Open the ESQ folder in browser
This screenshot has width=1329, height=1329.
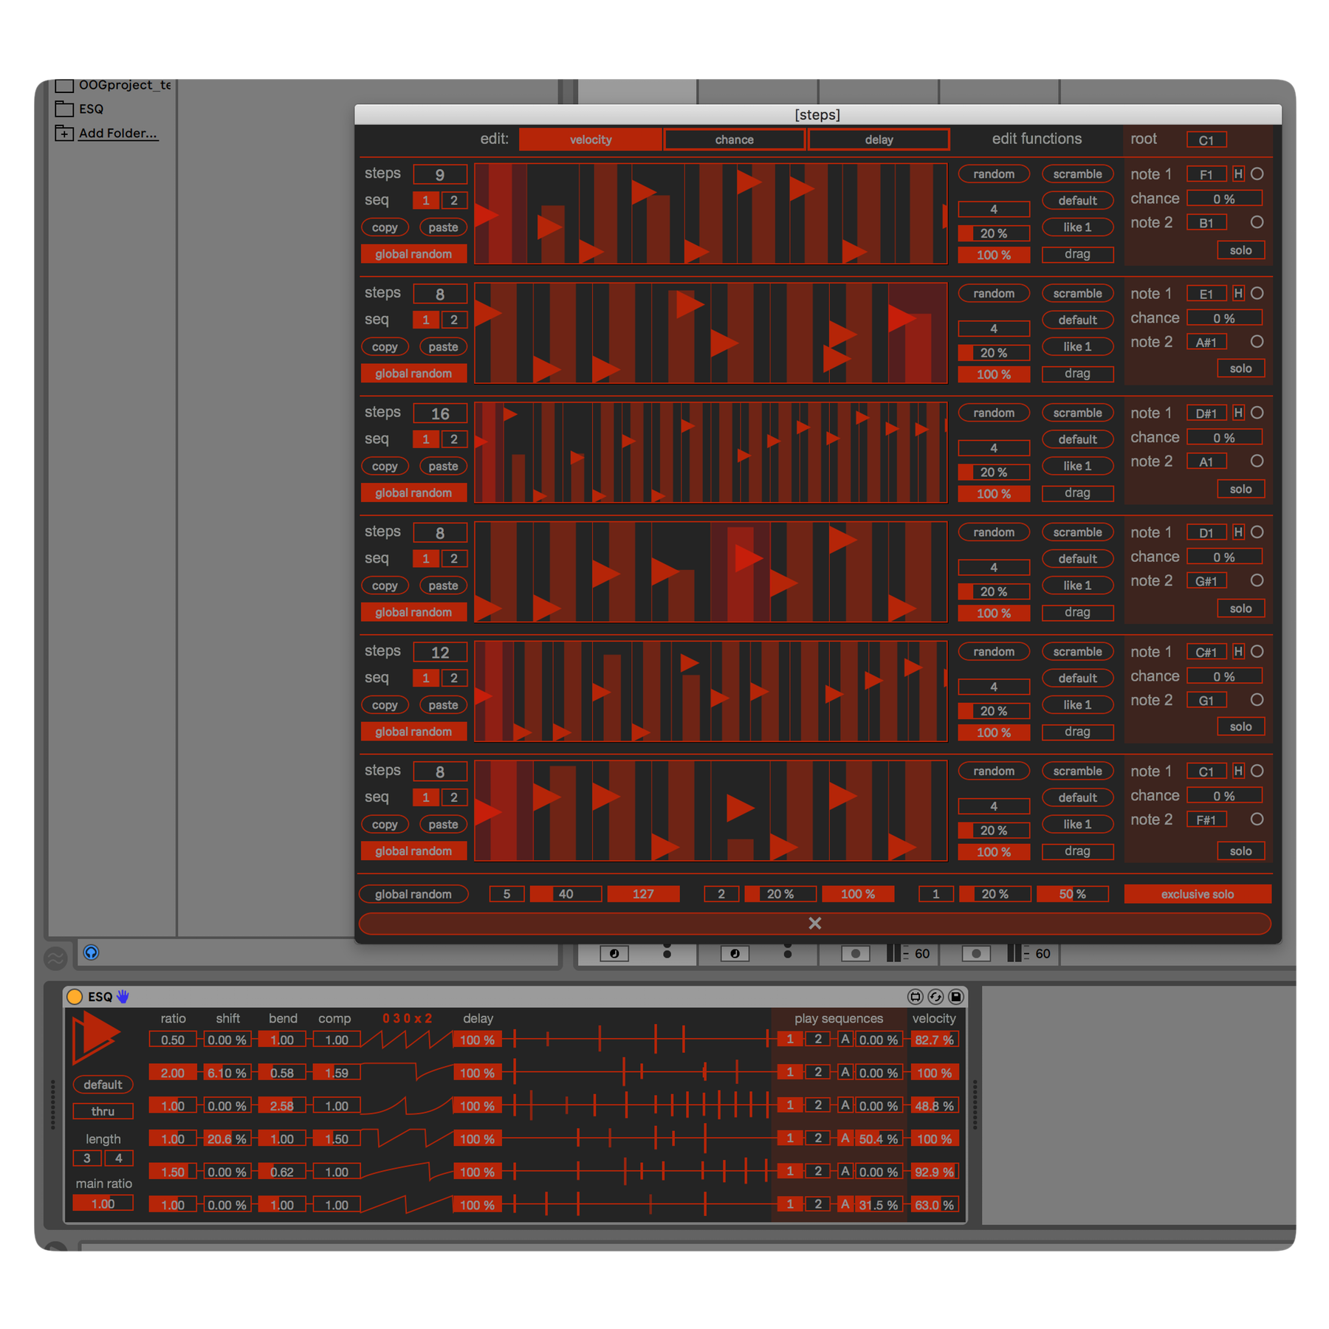click(x=91, y=109)
